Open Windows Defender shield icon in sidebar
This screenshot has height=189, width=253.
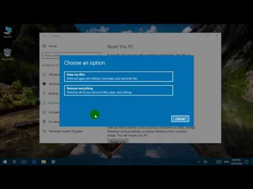(44, 84)
